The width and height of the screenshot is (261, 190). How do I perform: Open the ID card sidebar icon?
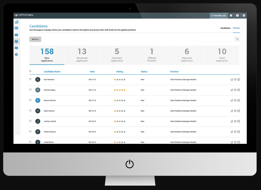click(x=16, y=28)
